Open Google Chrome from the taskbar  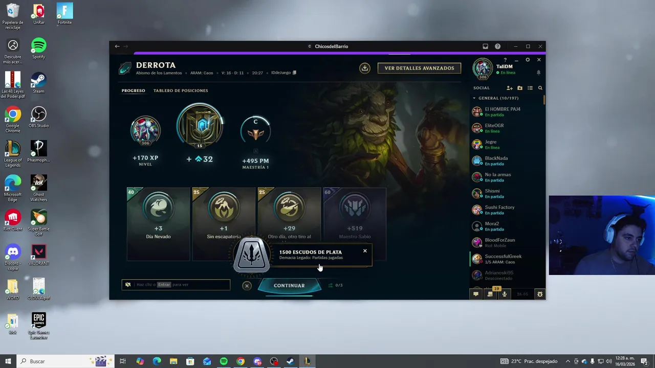241,361
